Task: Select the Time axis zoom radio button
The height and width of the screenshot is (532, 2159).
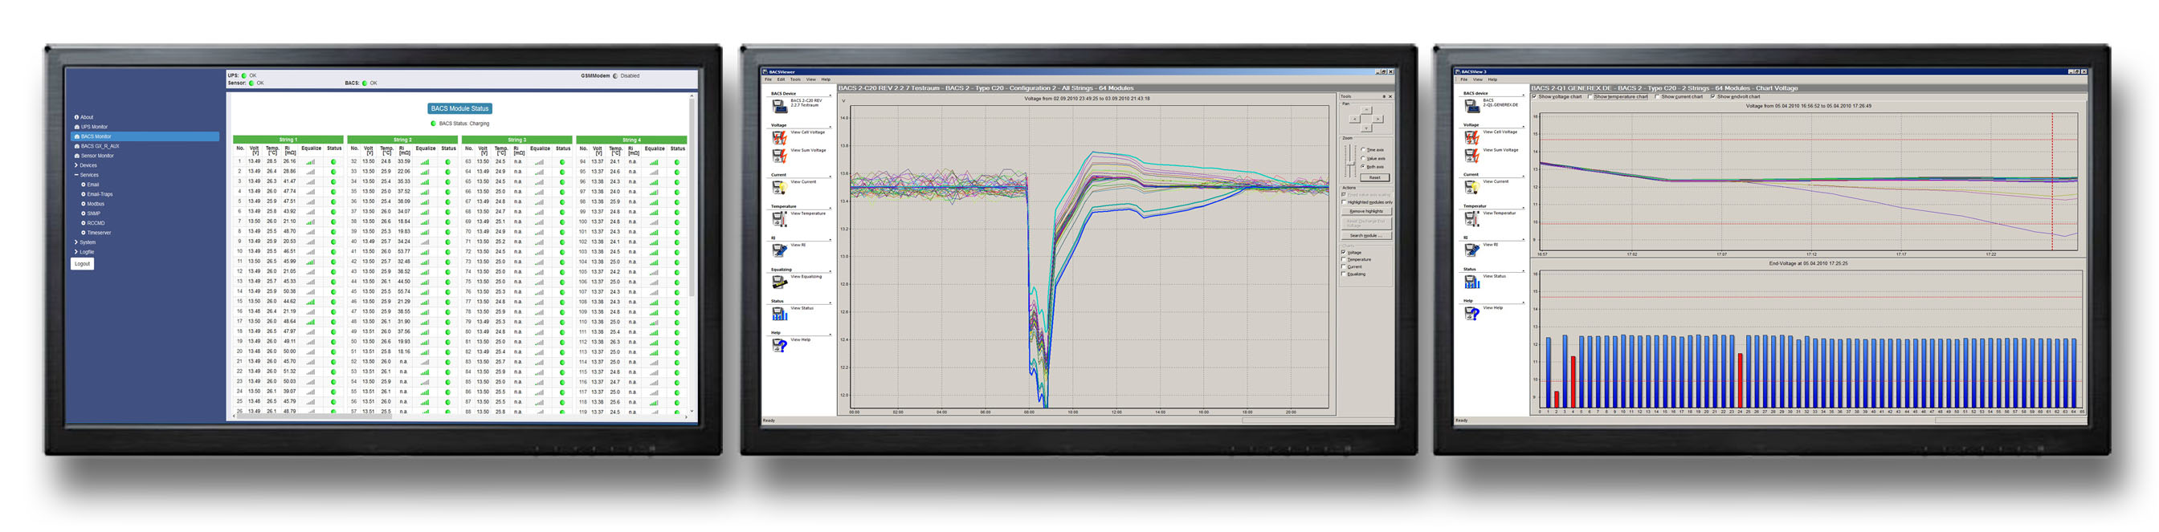Action: (1364, 150)
